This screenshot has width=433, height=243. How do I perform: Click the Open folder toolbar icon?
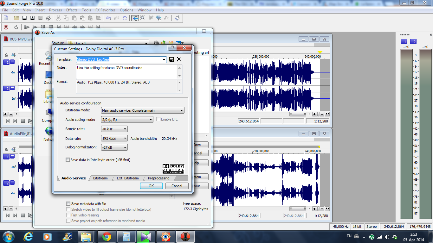coord(16,18)
